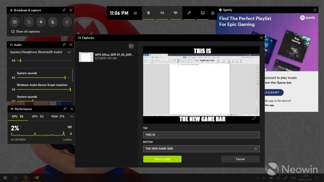This screenshot has width=324, height=182.
Task: Close the Spotify widget
Action: click(x=315, y=10)
